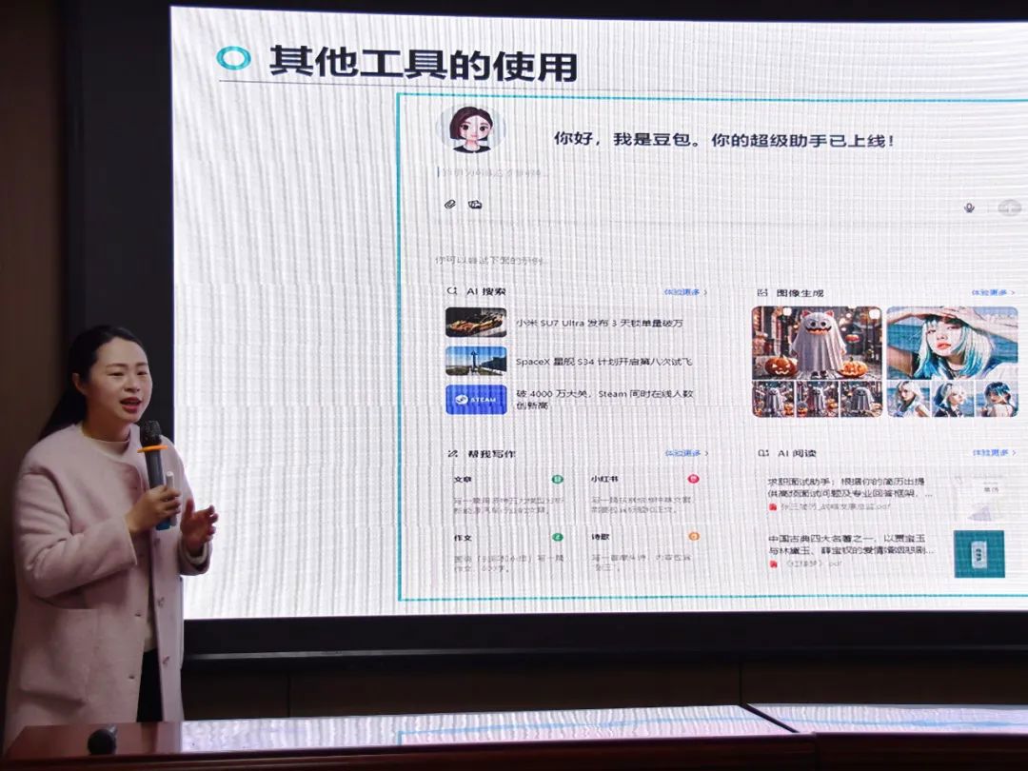Open the large Halloween ghost image
Viewport: 1028px width, 771px height.
click(x=817, y=343)
